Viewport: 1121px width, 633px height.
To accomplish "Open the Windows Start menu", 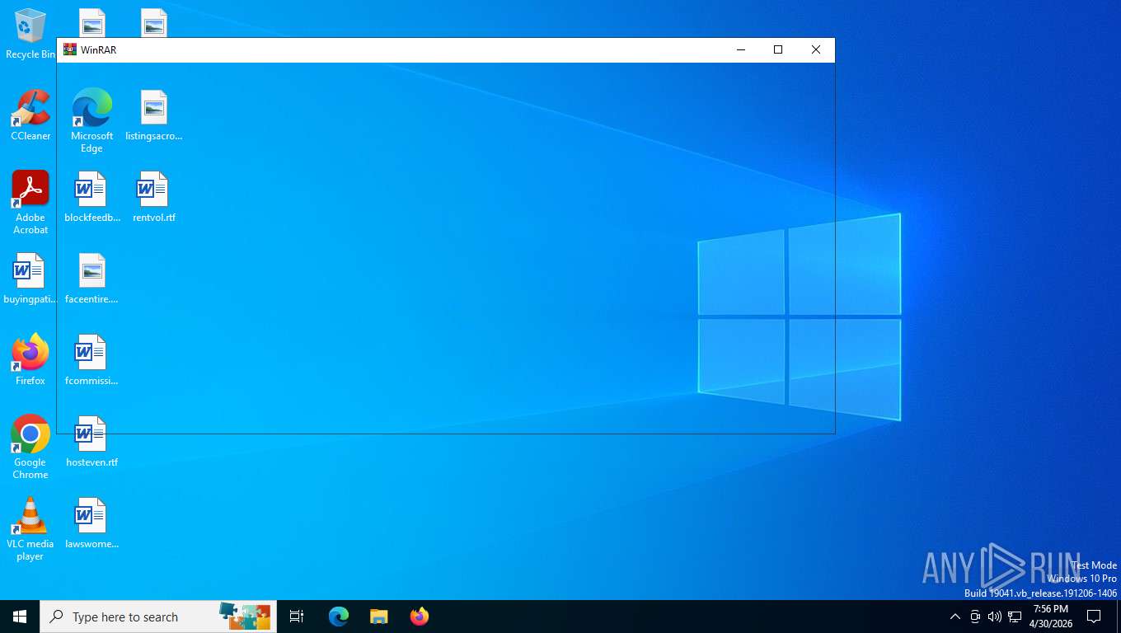I will tap(20, 617).
